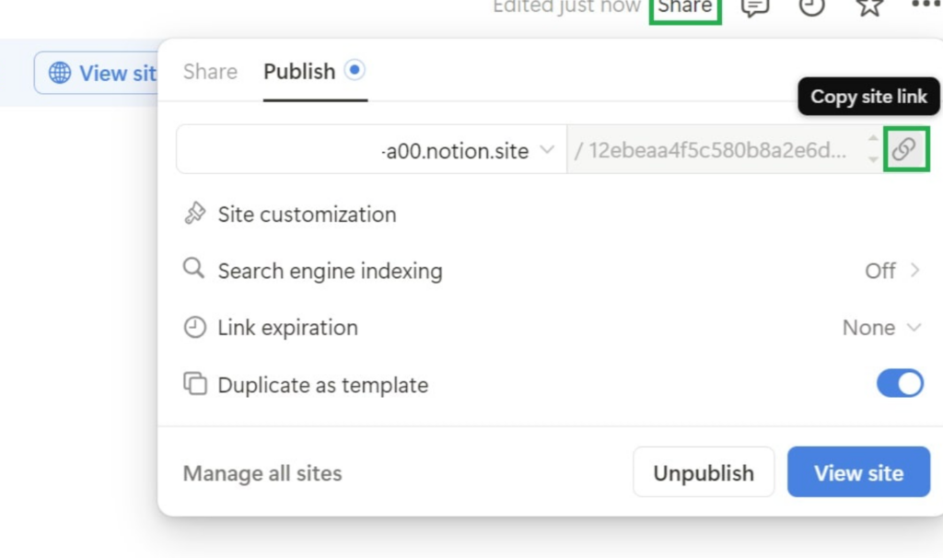This screenshot has width=943, height=558.
Task: Open the three-dot more options menu
Action: coord(925,6)
